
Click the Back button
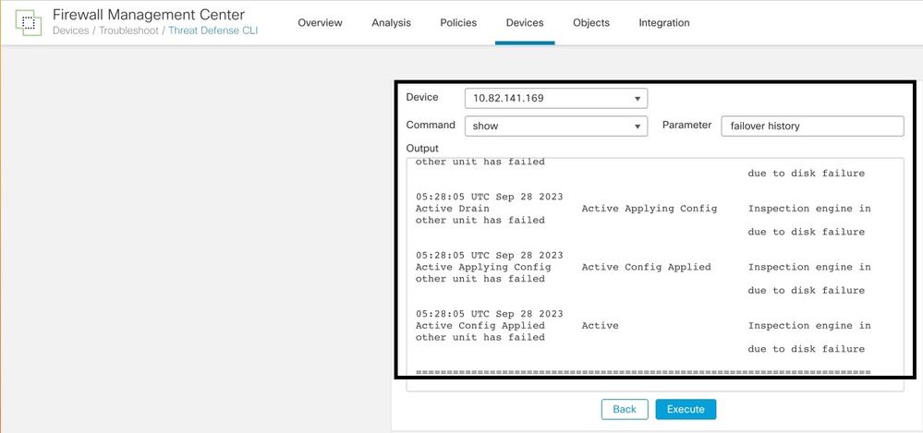coord(625,410)
